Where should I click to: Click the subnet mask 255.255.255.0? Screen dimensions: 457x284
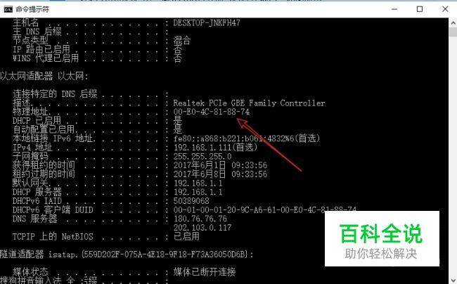[202, 157]
